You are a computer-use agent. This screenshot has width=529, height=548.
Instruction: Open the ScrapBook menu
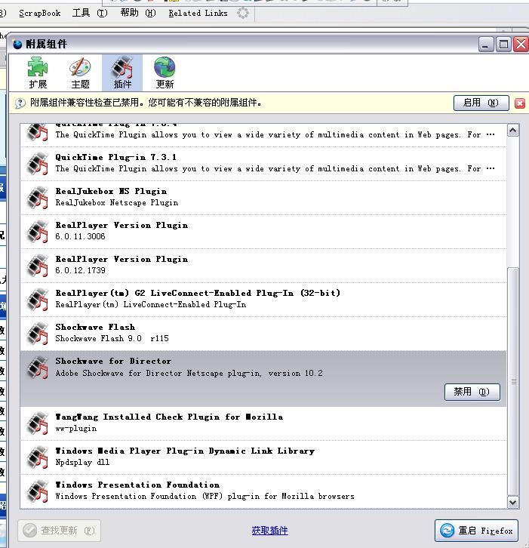point(39,14)
